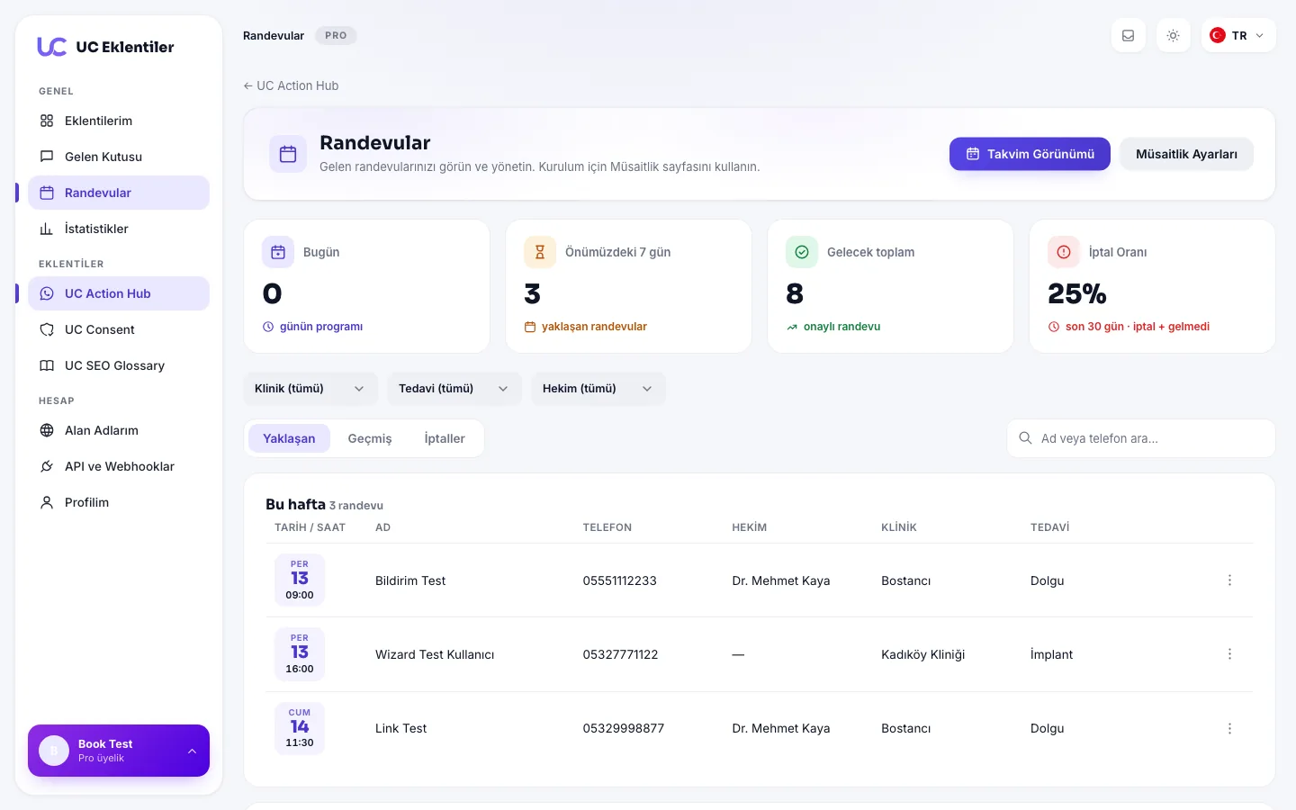
Task: Open the Hekim (tümü) filter dropdown
Action: (598, 389)
